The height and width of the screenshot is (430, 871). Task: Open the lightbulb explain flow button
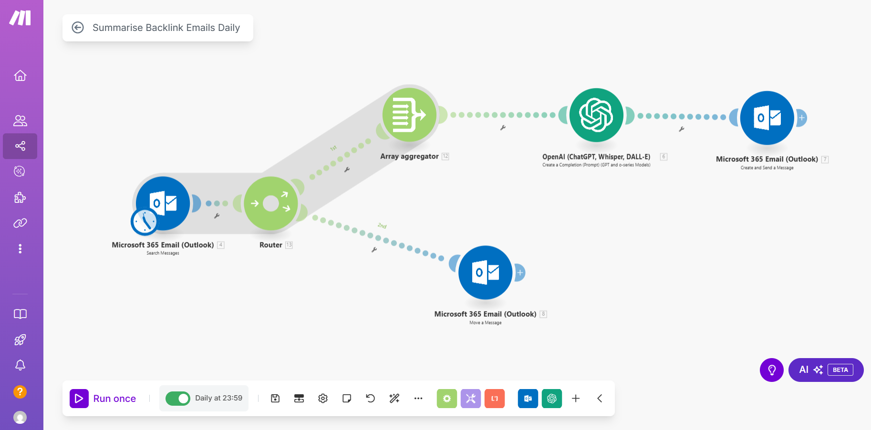point(772,370)
